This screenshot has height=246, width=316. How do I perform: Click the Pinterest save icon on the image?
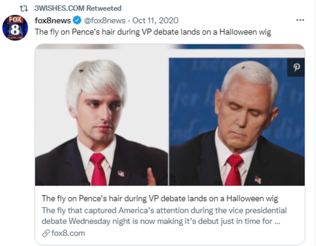(296, 67)
